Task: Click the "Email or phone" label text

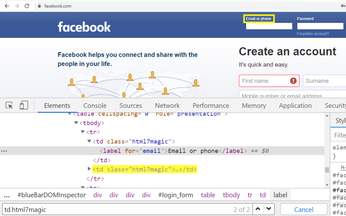Action: tap(258, 19)
